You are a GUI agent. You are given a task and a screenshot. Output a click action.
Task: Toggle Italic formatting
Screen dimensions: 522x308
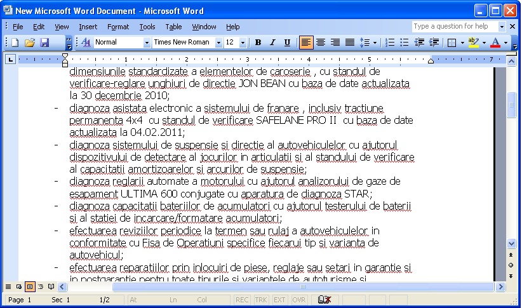272,43
